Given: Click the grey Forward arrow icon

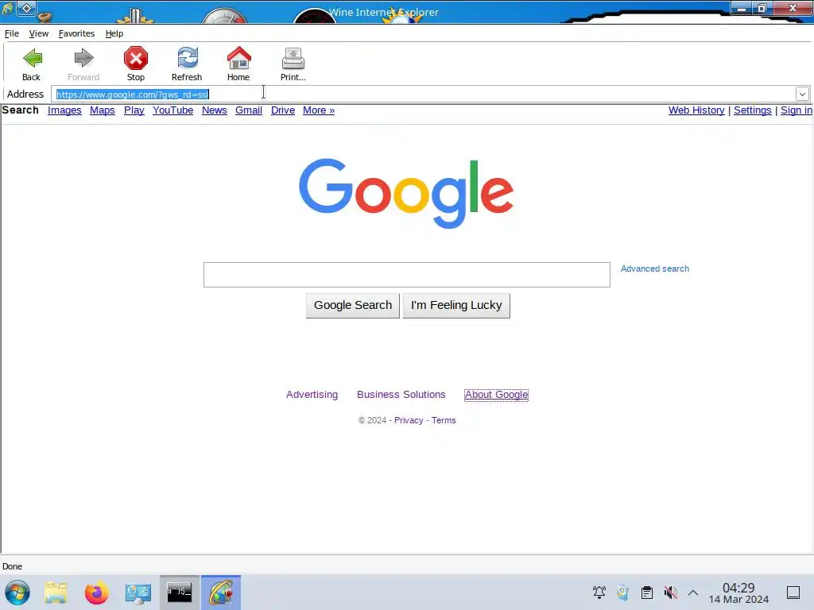Looking at the screenshot, I should point(83,58).
